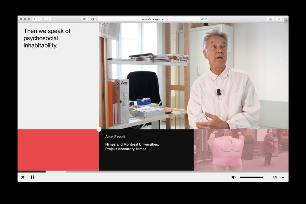This screenshot has height=204, width=306.
Task: Select the pink inflatable costume thumbnail
Action: coord(241,150)
